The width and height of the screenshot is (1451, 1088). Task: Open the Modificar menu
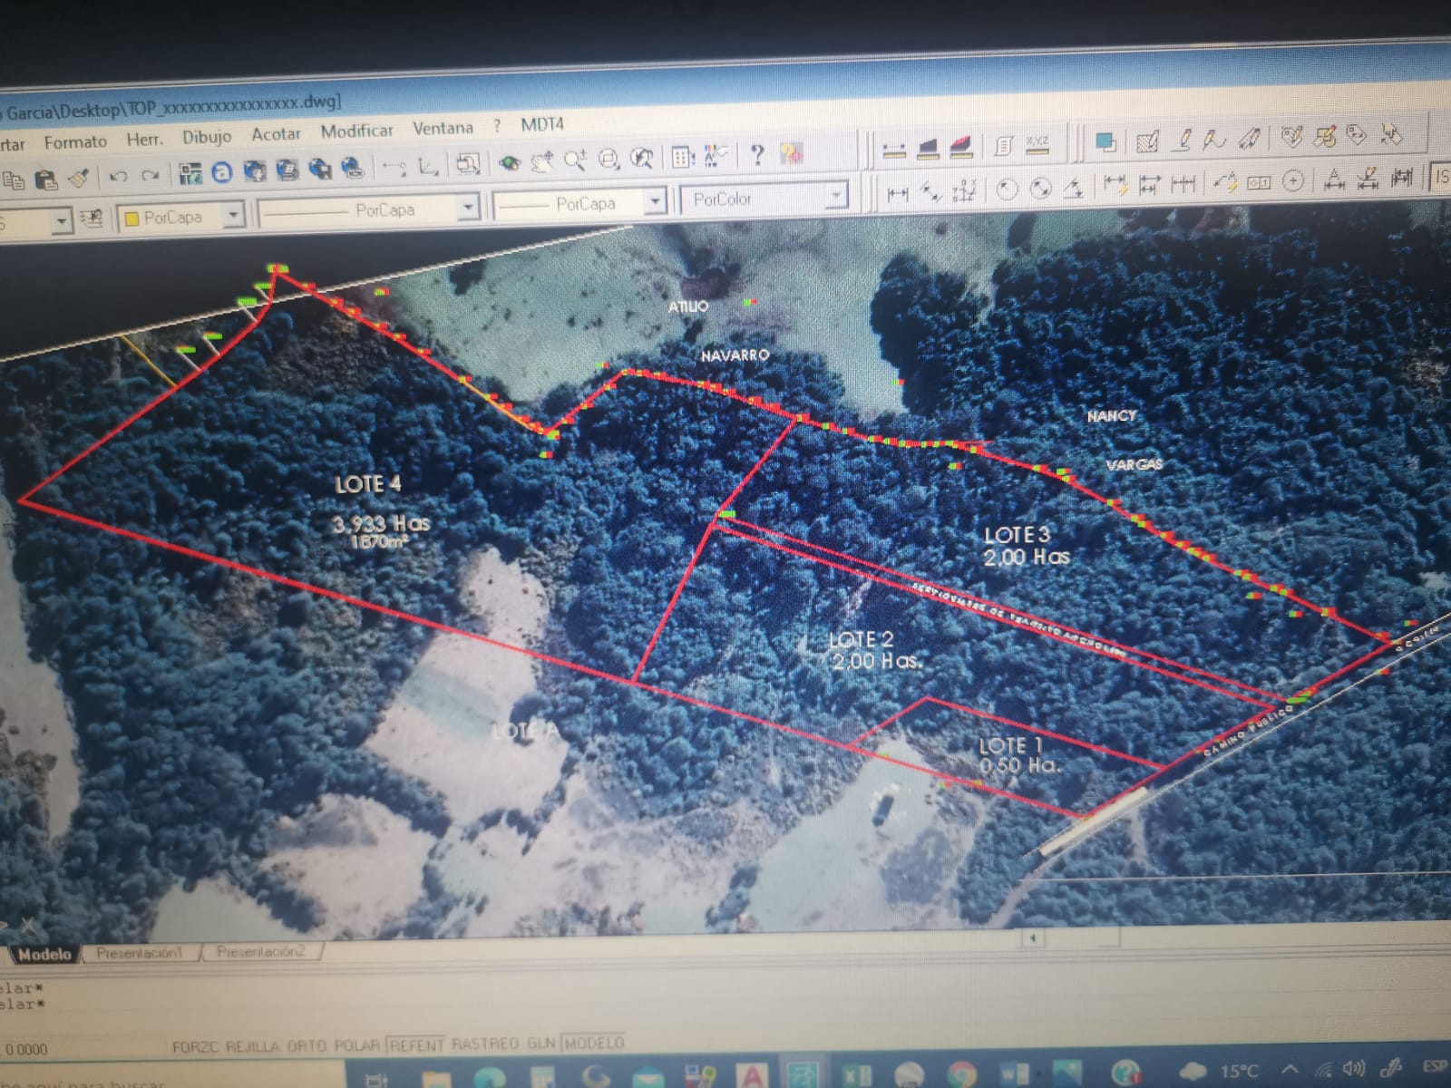coord(357,131)
